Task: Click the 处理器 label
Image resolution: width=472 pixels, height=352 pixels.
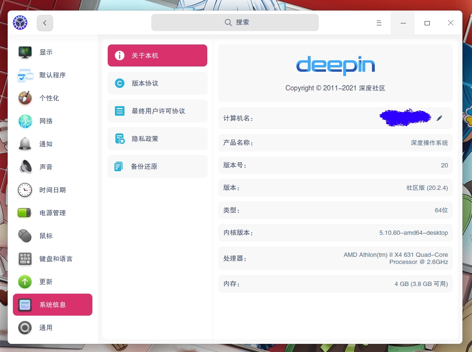Action: point(235,258)
